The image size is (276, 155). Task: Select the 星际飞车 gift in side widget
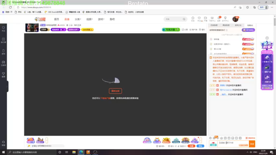point(267,69)
